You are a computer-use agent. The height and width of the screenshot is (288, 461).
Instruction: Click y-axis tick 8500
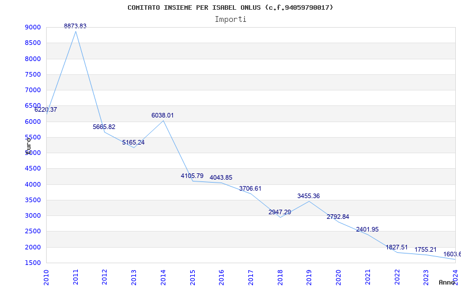tap(33, 43)
